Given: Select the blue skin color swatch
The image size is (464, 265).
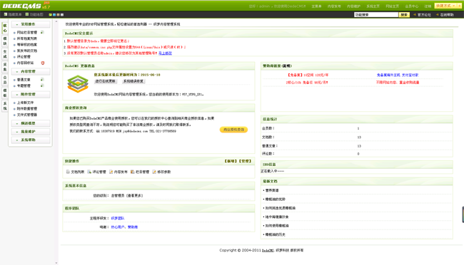Looking at the screenshot, I should (54, 15).
